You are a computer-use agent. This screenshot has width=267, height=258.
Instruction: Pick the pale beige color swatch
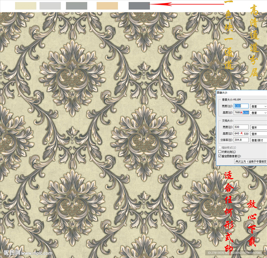tap(26, 6)
